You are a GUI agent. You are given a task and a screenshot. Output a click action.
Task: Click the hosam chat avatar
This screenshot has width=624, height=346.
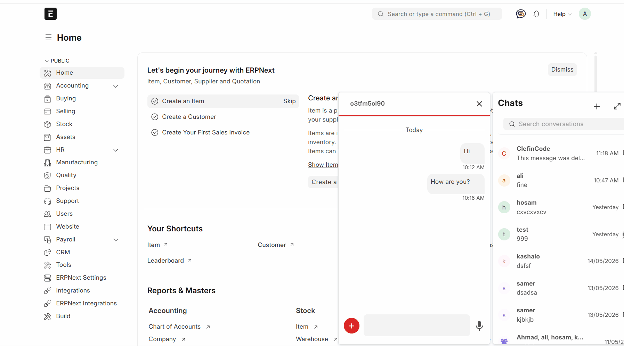[504, 207]
